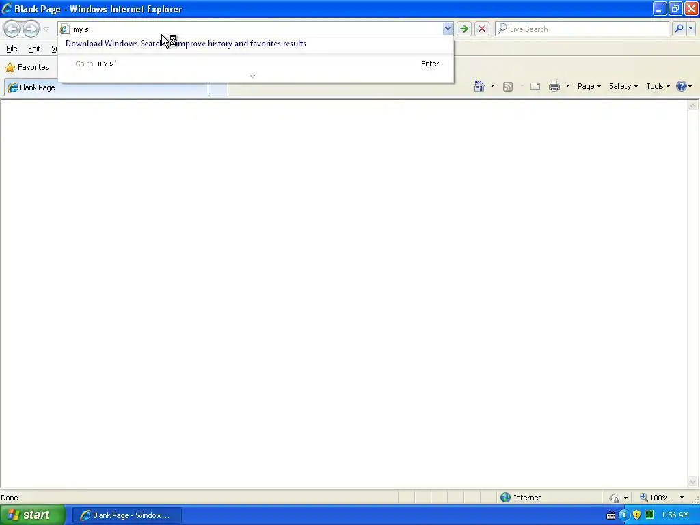The width and height of the screenshot is (700, 525).
Task: Open the Tools menu
Action: pos(658,87)
